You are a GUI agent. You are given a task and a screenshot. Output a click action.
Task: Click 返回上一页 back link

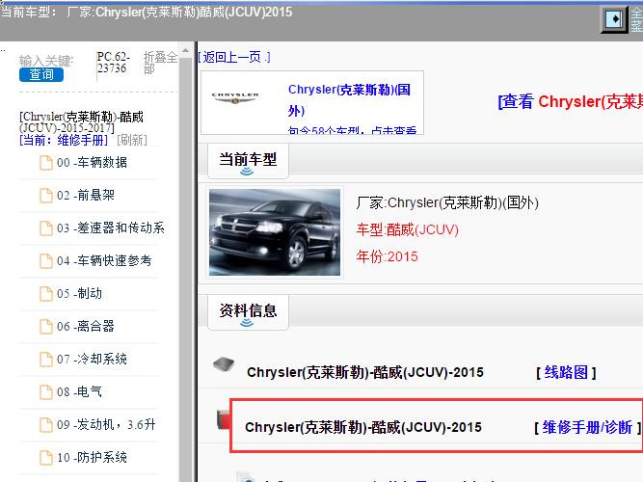point(234,57)
